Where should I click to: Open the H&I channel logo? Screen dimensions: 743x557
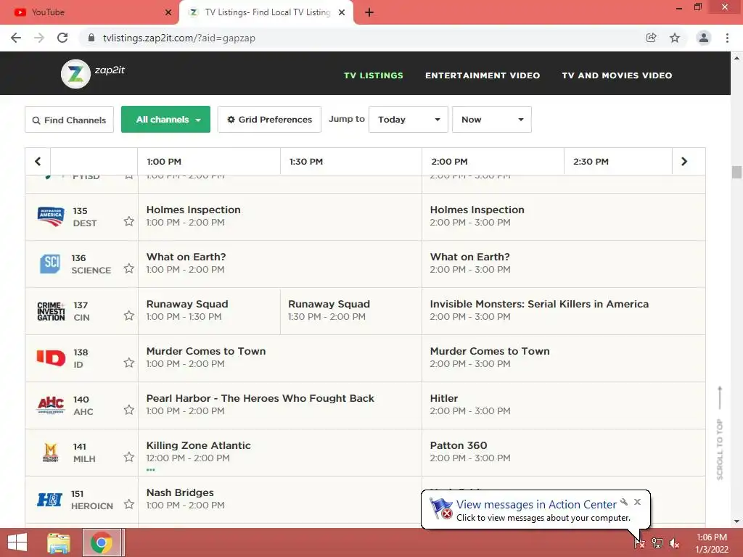pyautogui.click(x=50, y=500)
